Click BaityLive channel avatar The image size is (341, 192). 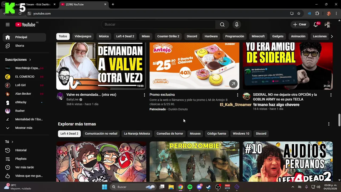pos(60,96)
